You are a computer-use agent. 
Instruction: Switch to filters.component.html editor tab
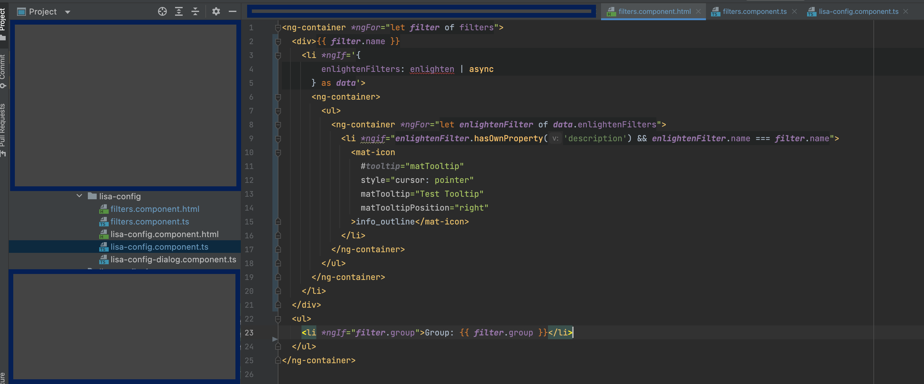(654, 11)
